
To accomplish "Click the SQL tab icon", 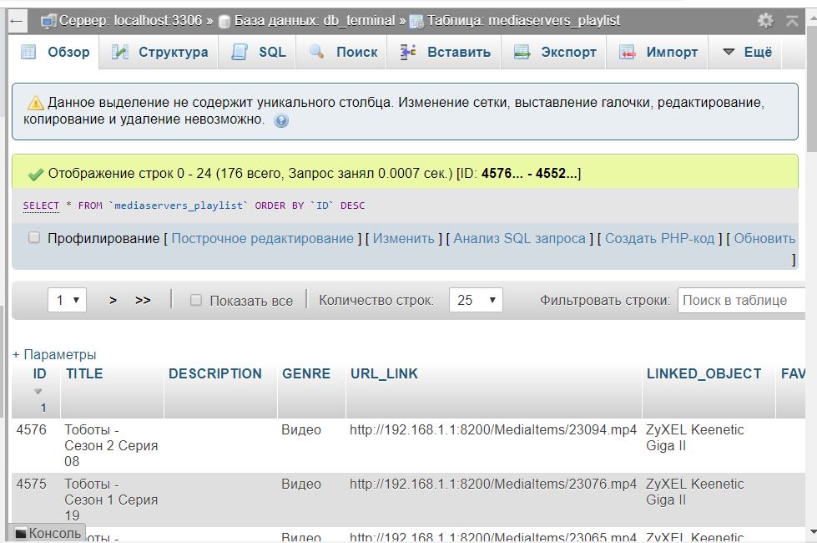I will point(240,52).
